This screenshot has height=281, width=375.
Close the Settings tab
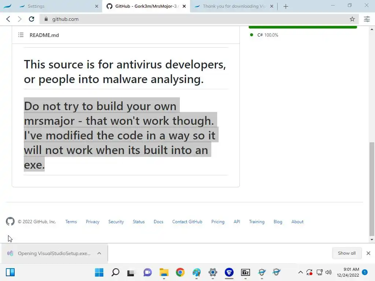point(96,6)
